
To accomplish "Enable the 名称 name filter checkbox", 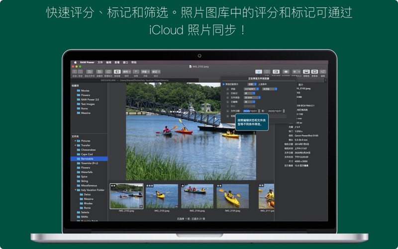I will pos(228,116).
